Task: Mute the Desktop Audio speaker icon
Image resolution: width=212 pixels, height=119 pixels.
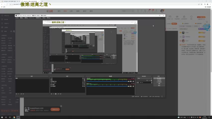Action: (131, 81)
